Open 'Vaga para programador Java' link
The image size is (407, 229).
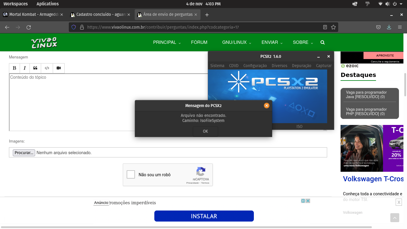[366, 95]
